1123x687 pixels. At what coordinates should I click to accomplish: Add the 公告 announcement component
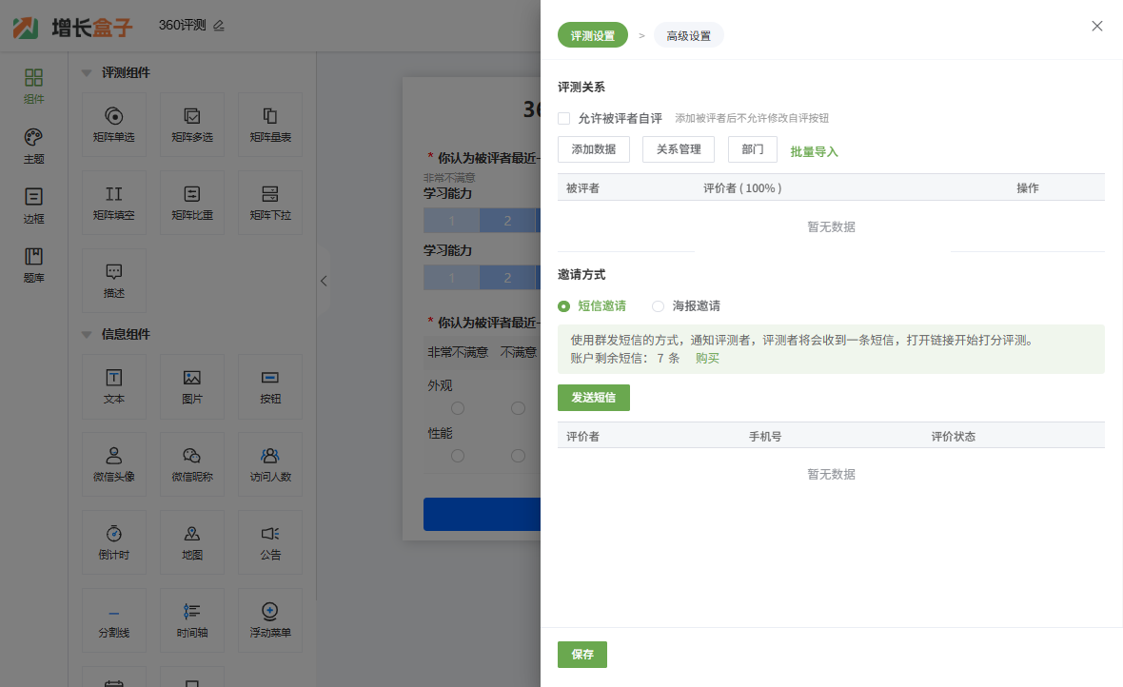pyautogui.click(x=270, y=542)
